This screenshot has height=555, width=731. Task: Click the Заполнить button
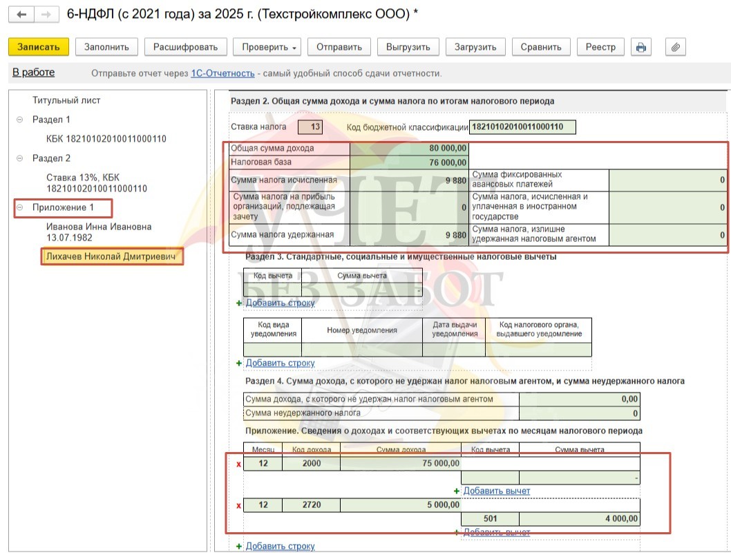click(106, 47)
